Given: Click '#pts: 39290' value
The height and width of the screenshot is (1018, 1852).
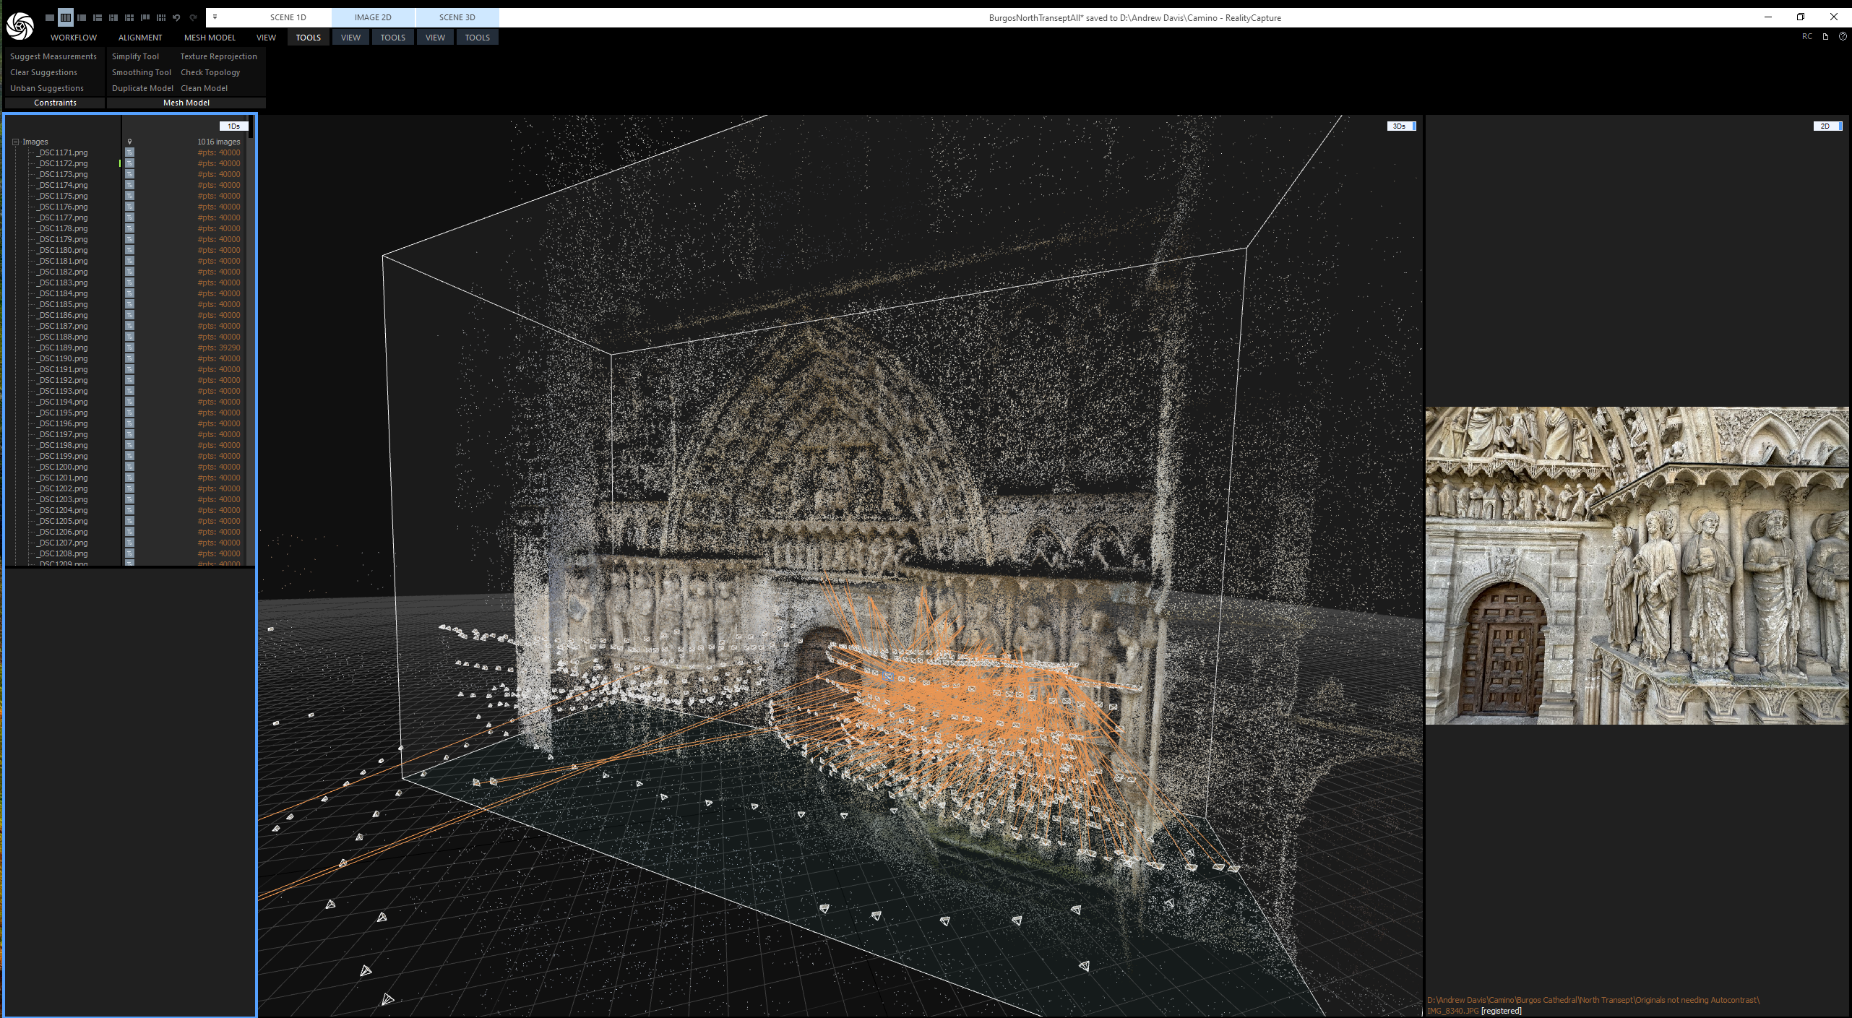Looking at the screenshot, I should (219, 348).
